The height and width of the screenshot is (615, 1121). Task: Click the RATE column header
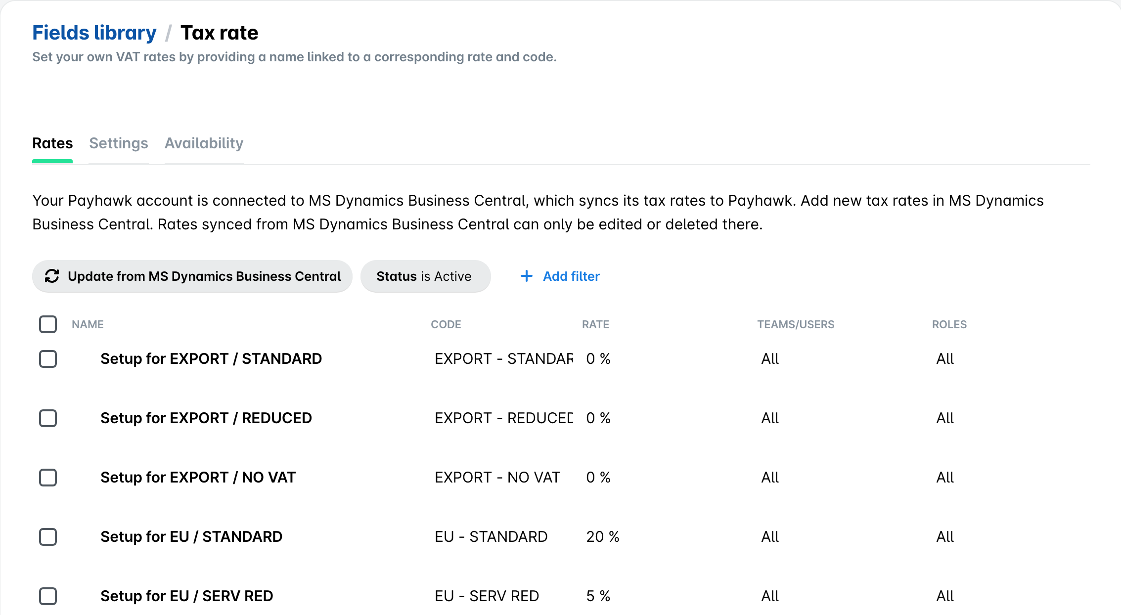pos(595,324)
